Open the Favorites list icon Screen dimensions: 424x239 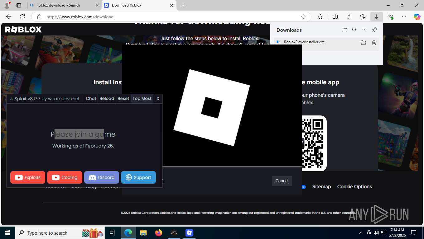349,17
